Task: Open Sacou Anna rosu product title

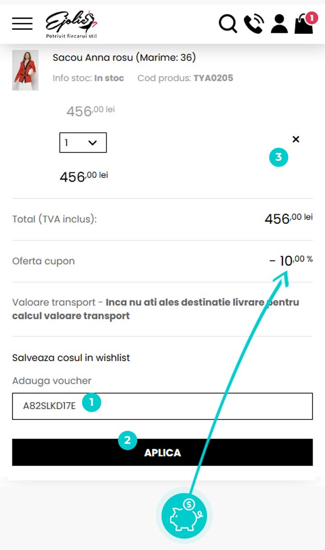Action: (x=124, y=58)
